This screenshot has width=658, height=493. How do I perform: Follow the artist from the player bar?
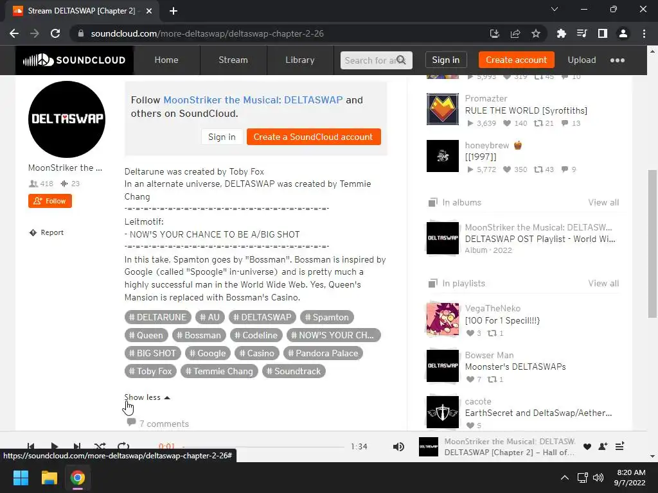click(x=603, y=447)
